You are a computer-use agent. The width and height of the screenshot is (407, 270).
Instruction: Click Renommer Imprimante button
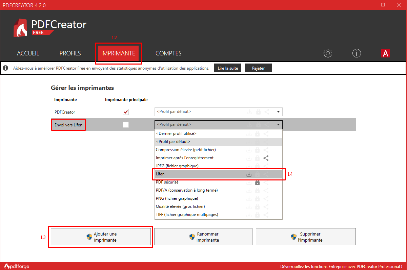point(203,237)
